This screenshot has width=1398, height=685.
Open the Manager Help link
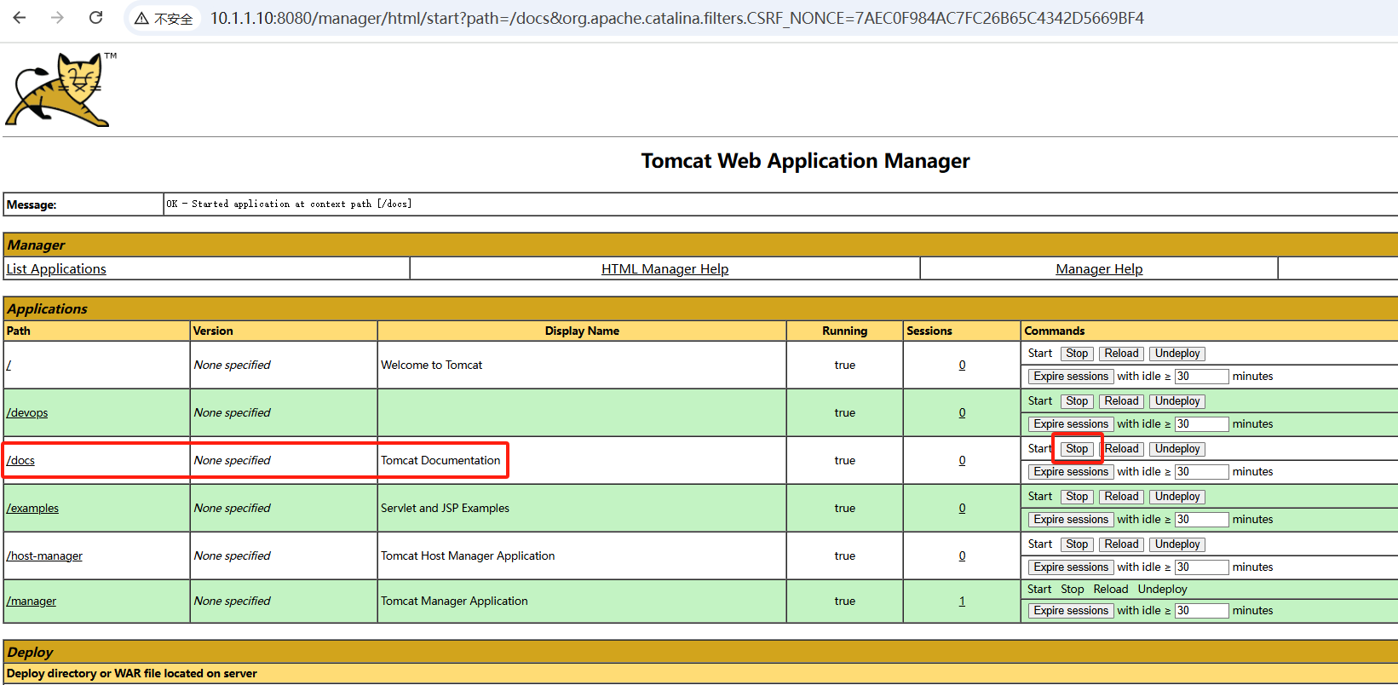1099,269
